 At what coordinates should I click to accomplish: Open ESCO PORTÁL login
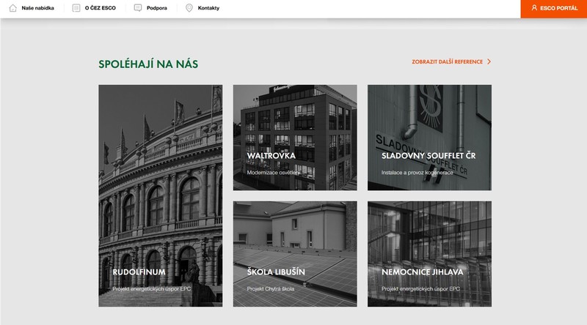(554, 9)
